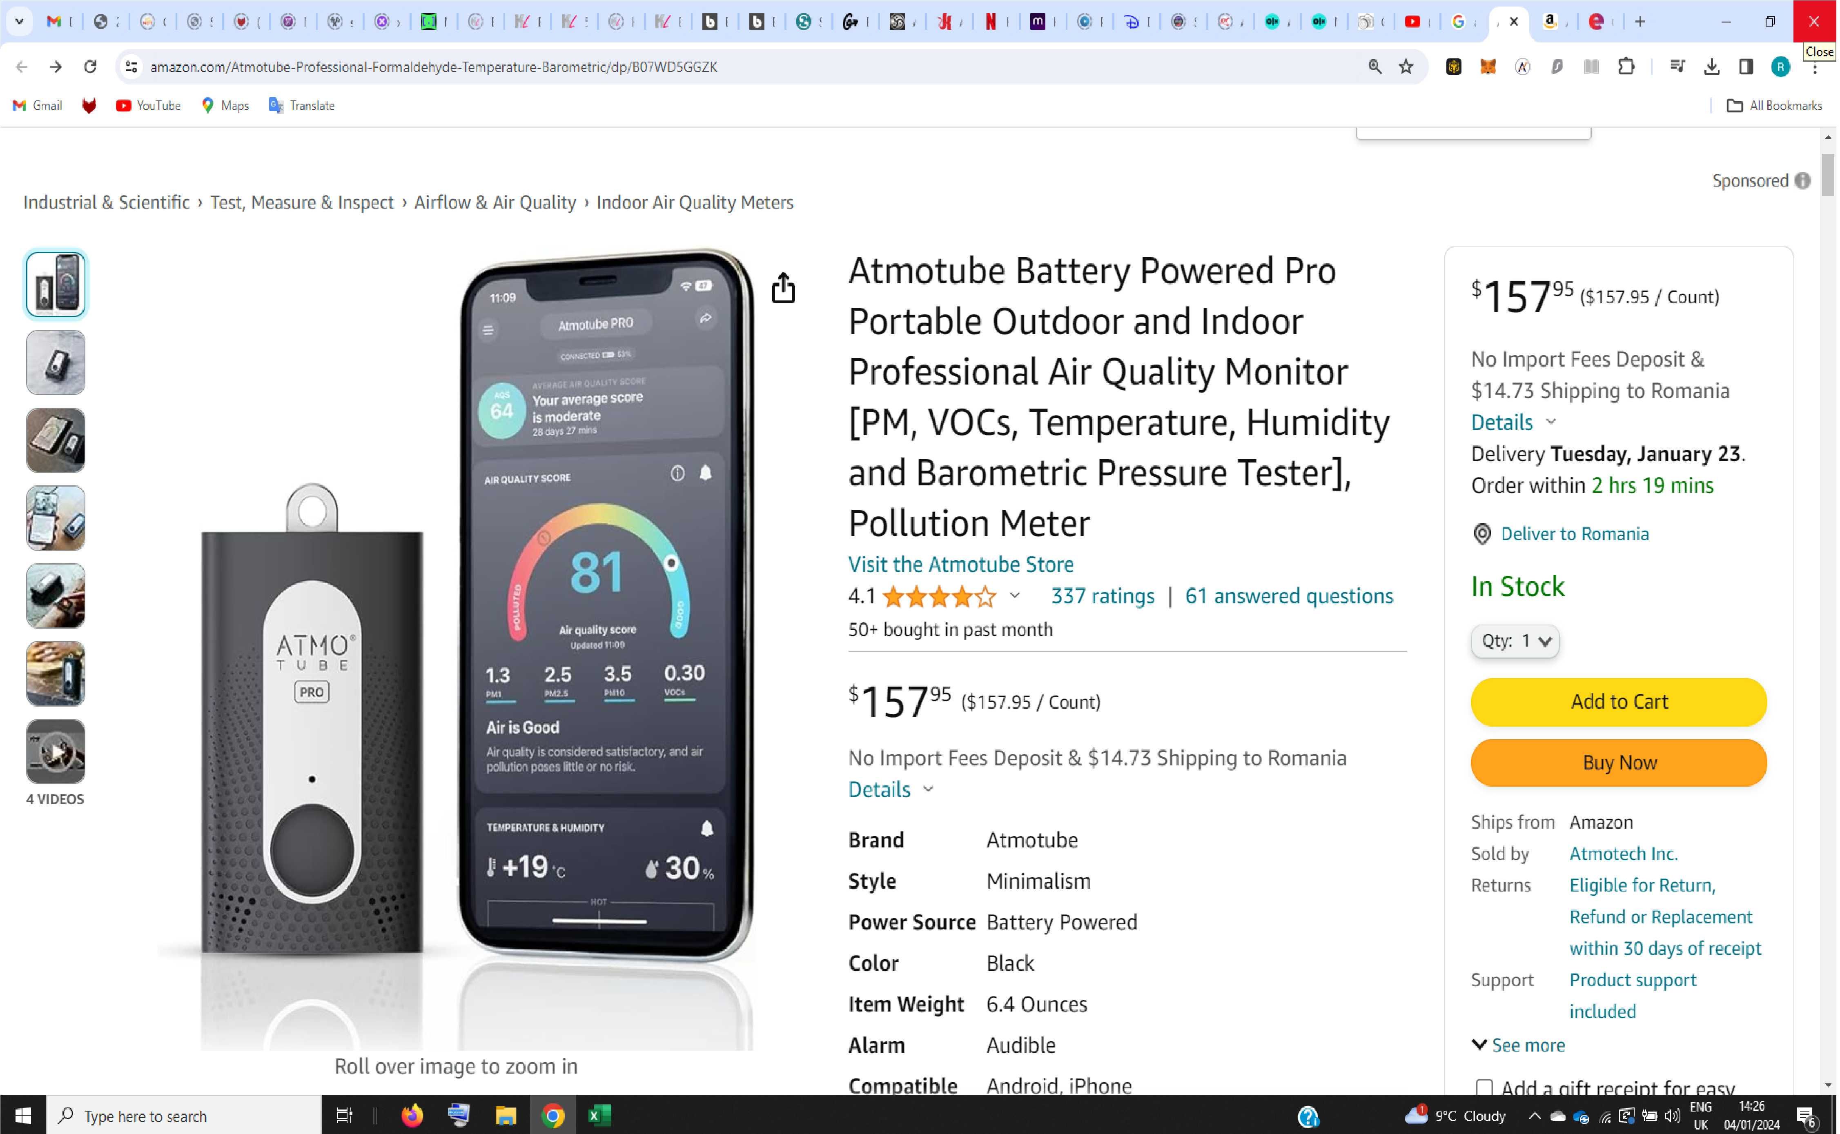Visit the Atmotube Store link
The image size is (1840, 1134).
961,564
